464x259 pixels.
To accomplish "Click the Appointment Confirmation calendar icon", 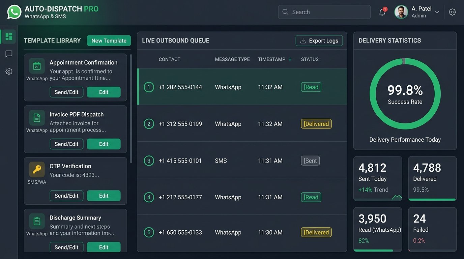I will coord(37,66).
